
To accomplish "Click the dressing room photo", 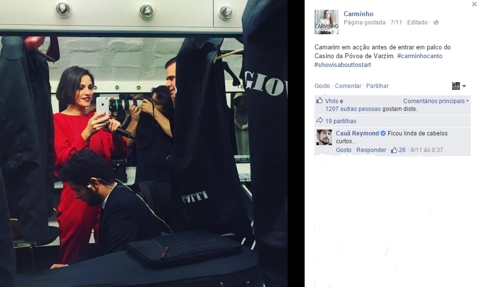I will 144,144.
